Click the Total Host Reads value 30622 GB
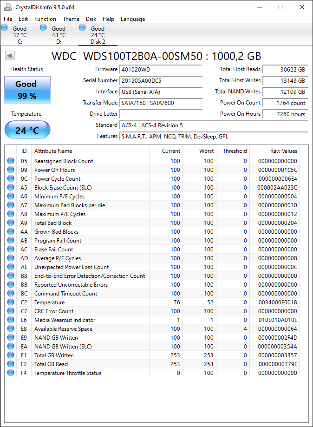Screen dimensions: 313x427 tap(286, 69)
